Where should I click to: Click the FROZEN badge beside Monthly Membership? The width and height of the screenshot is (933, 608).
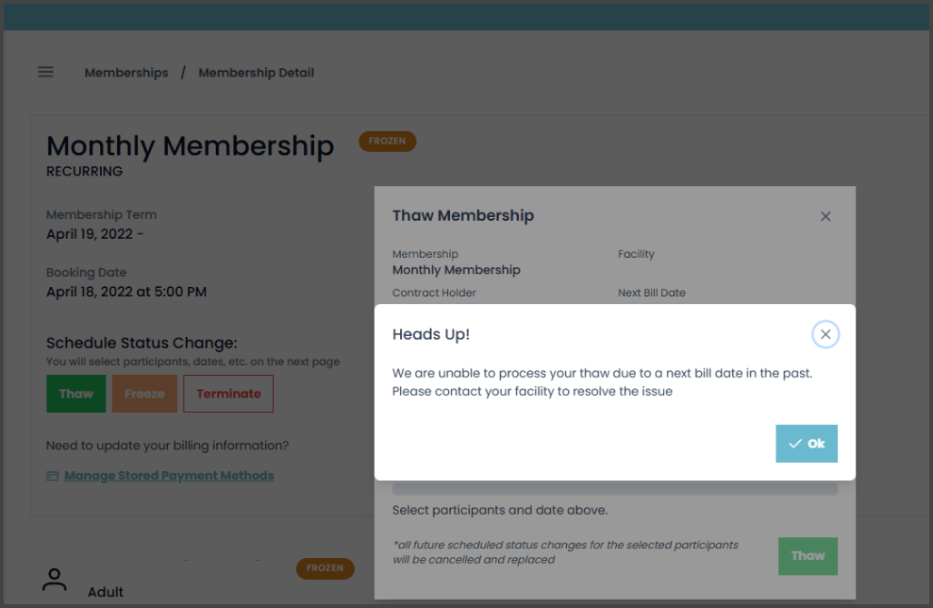(x=387, y=142)
